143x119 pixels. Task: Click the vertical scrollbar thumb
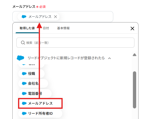134,90
